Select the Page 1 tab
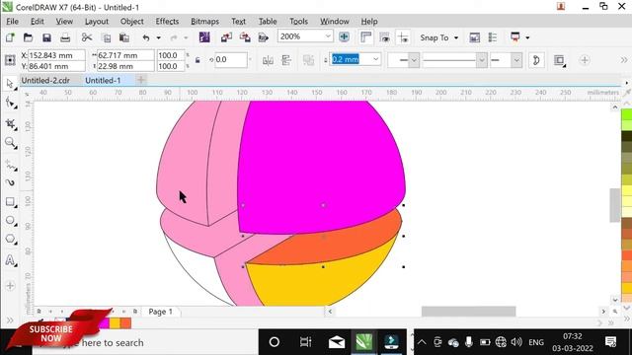 [x=160, y=312]
